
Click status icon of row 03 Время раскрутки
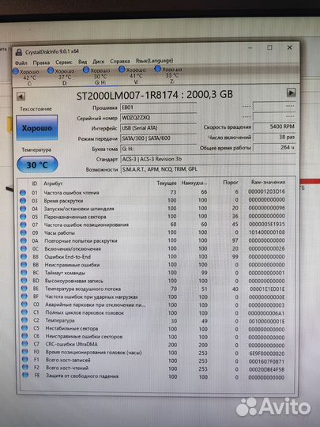23,201
